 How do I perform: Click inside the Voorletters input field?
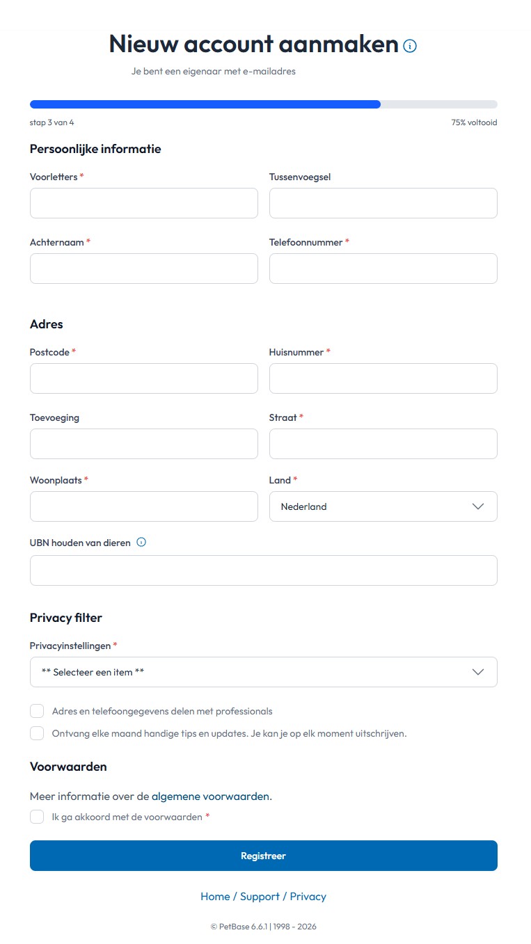[143, 202]
